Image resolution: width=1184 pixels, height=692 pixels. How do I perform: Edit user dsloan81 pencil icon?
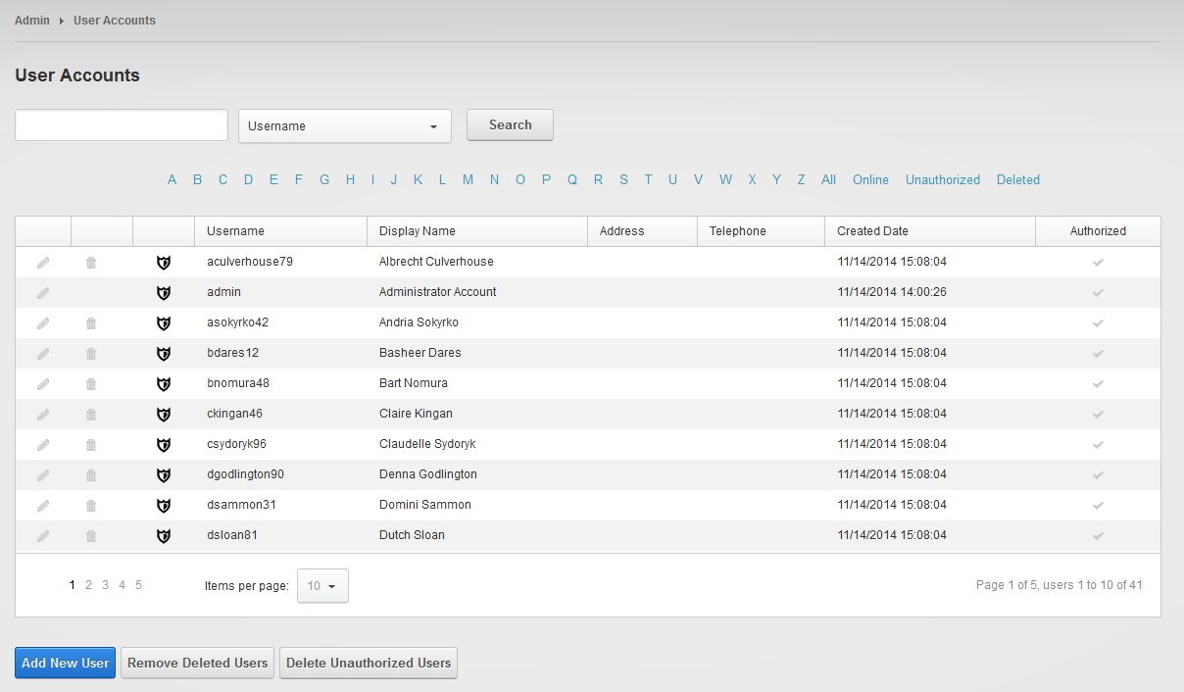(43, 536)
